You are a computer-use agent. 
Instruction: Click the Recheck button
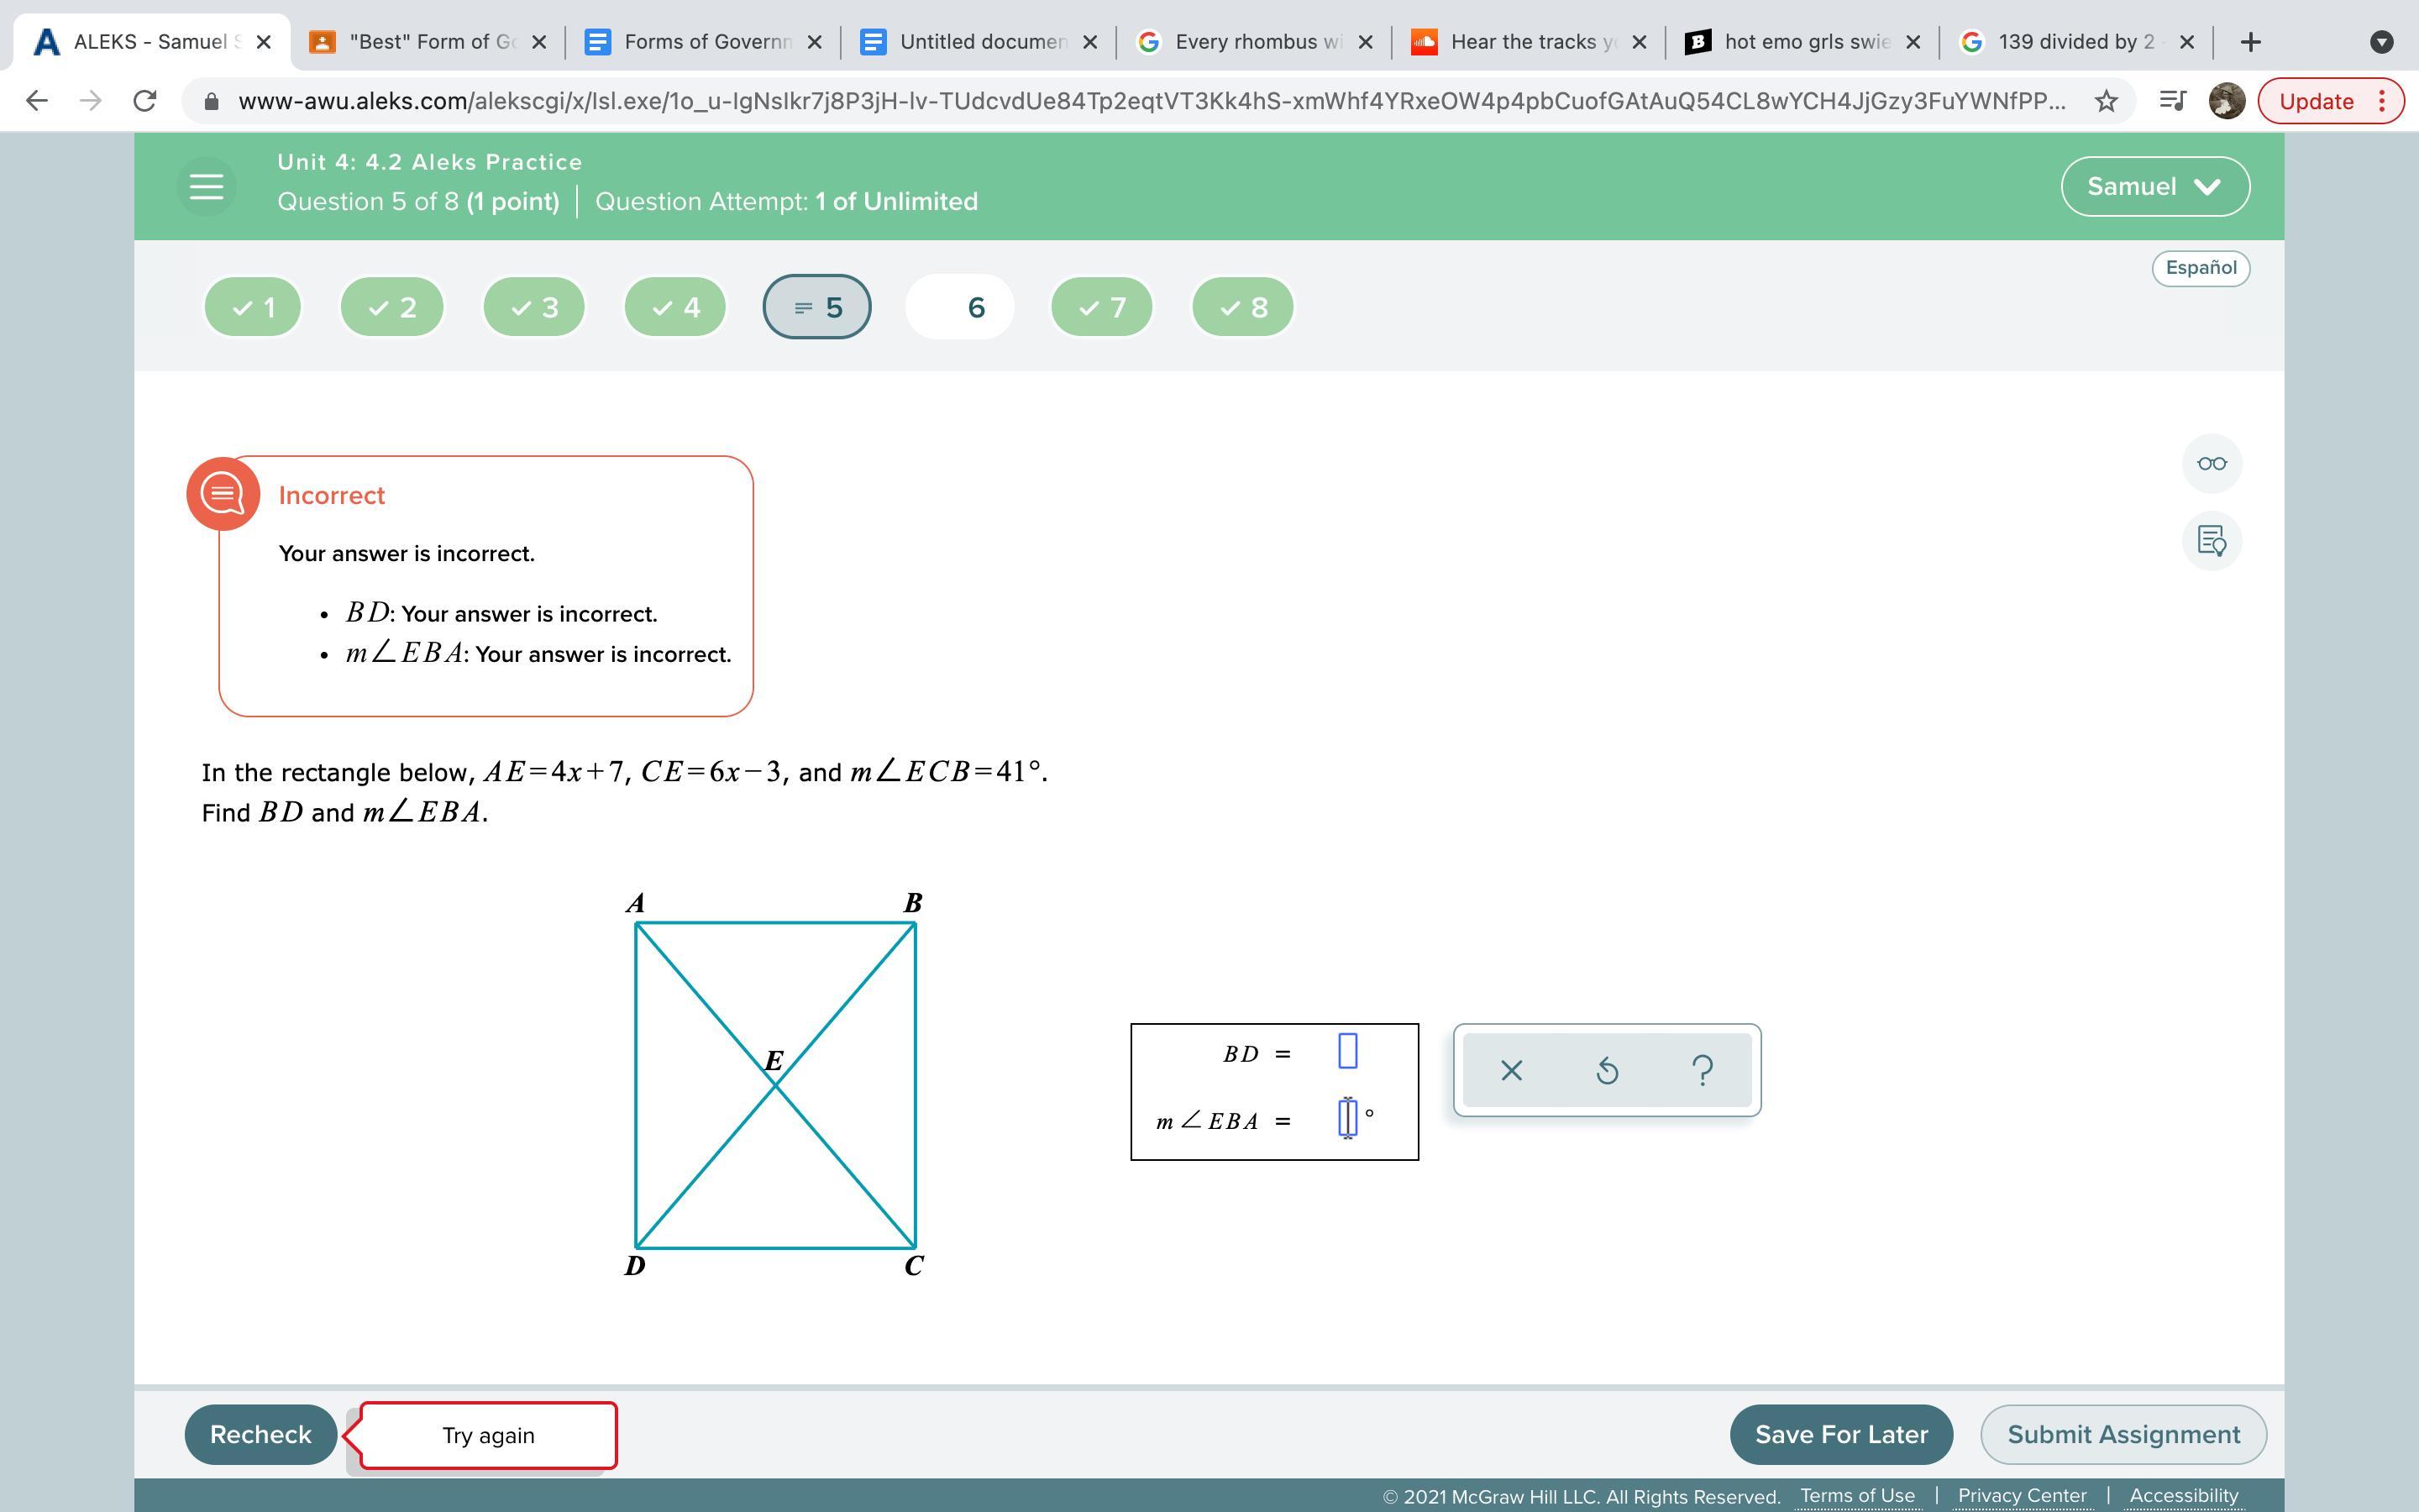tap(260, 1434)
